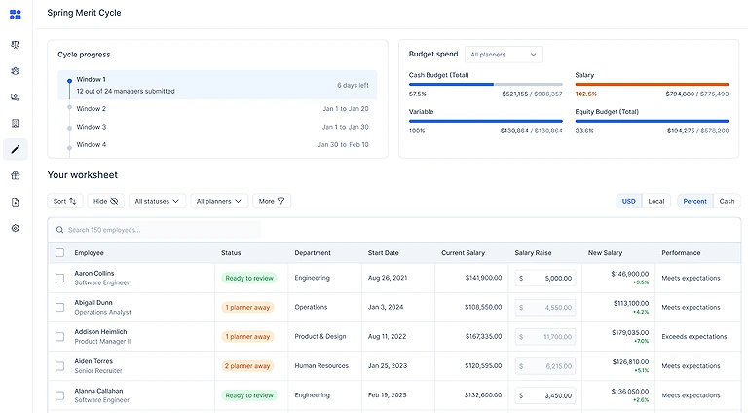This screenshot has height=413, width=748.
Task: Open the All planners budget dropdown
Action: point(504,55)
